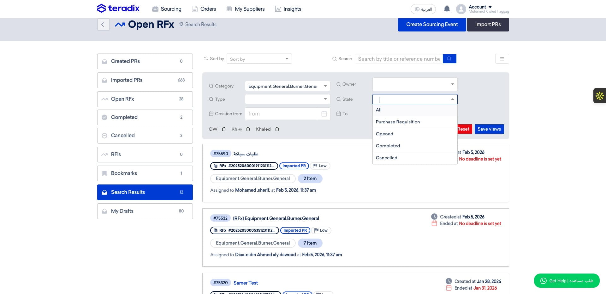The height and width of the screenshot is (294, 606).
Task: Apply the Kh@ saved view
Action: tap(236, 129)
